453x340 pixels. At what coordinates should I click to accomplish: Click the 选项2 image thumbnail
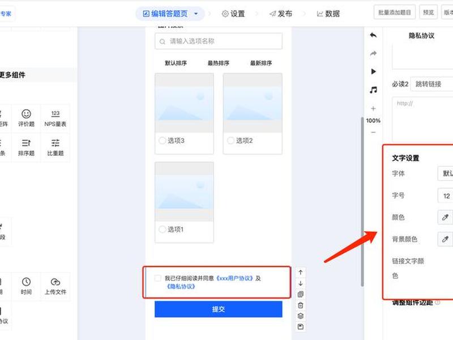pyautogui.click(x=253, y=103)
